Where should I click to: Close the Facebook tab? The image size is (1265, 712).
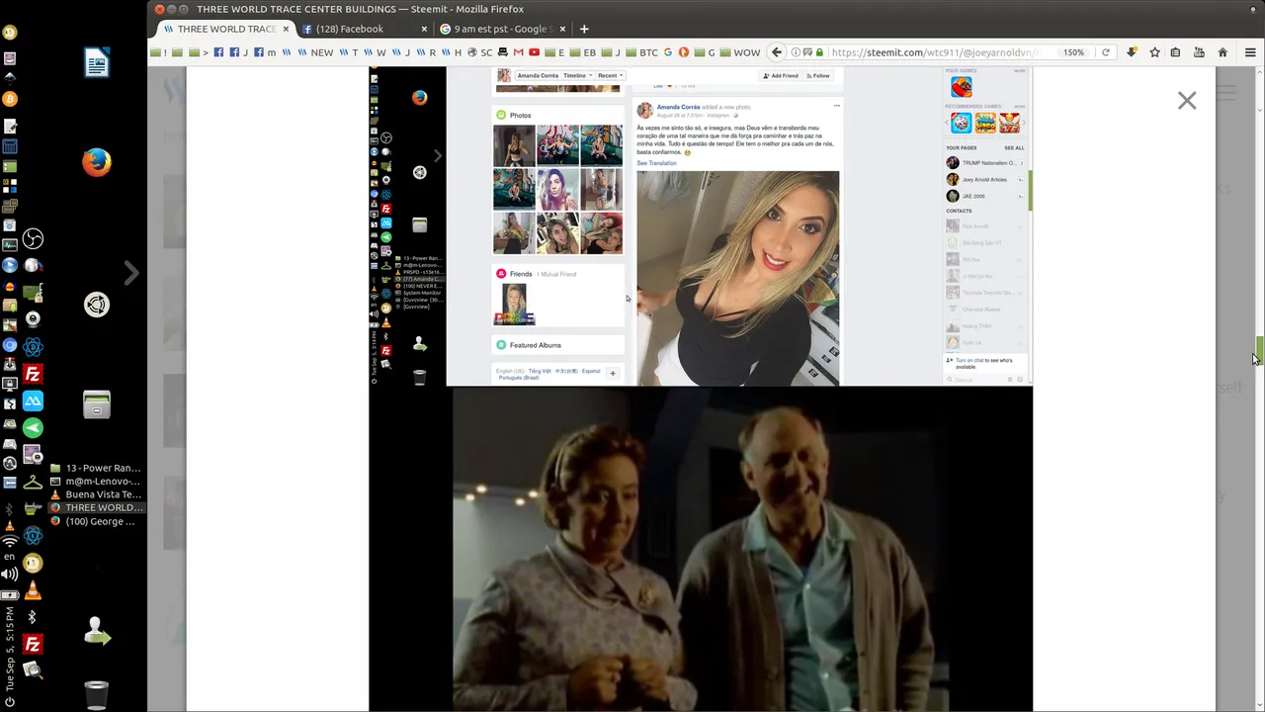(x=424, y=29)
